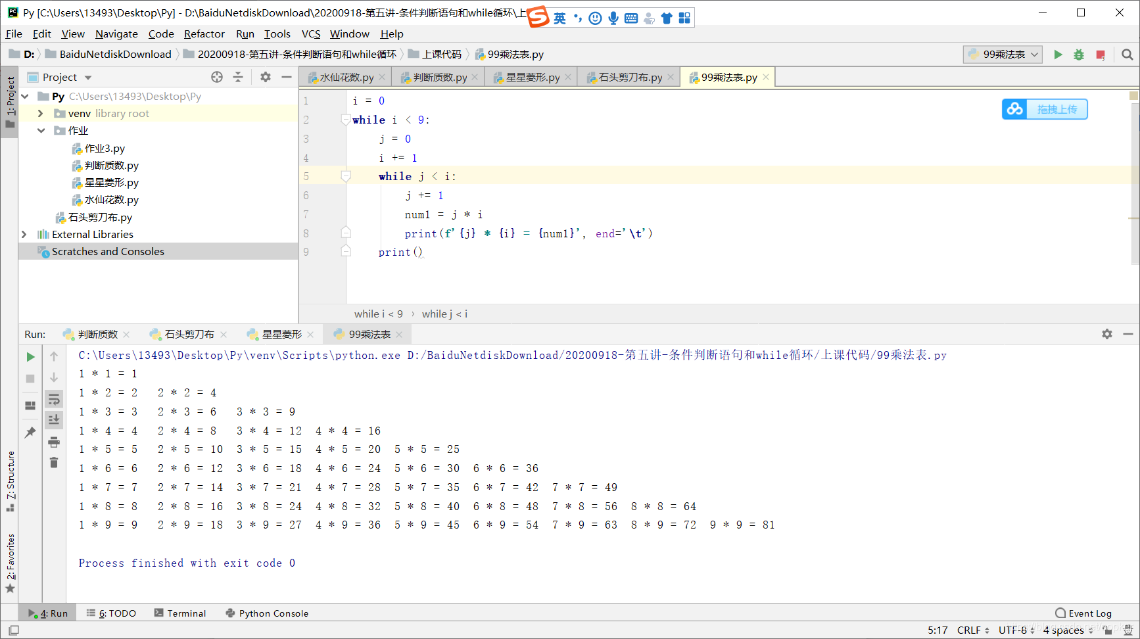Fold the while i < 9 block

(x=346, y=120)
